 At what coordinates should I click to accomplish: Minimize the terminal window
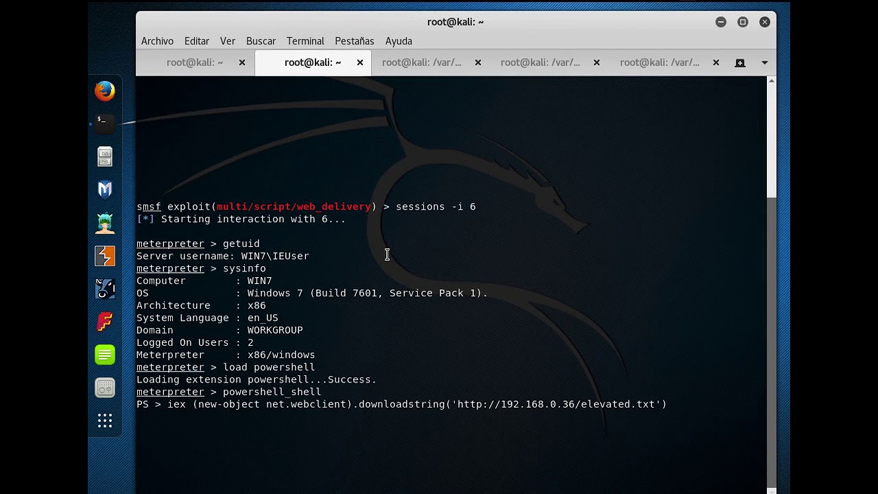pyautogui.click(x=721, y=22)
